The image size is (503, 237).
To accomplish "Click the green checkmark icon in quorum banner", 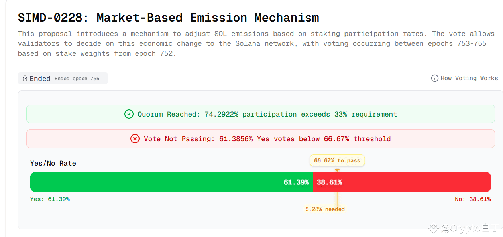I will coord(129,114).
